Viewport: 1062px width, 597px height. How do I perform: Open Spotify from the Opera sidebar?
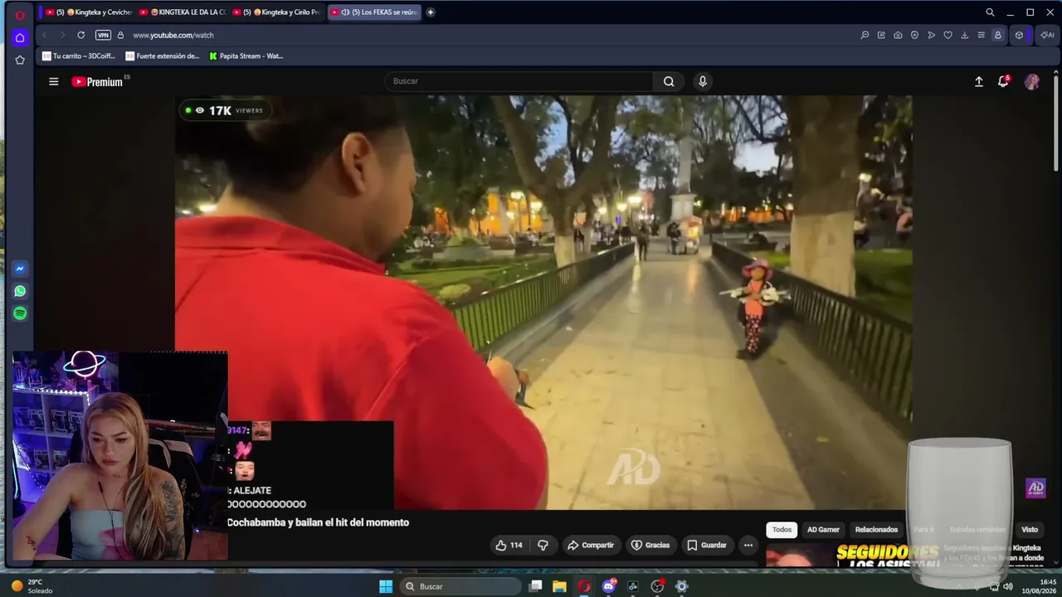[20, 313]
